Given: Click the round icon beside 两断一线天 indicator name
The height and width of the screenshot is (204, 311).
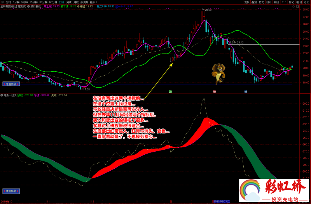Looking at the screenshot, I should coord(2,95).
